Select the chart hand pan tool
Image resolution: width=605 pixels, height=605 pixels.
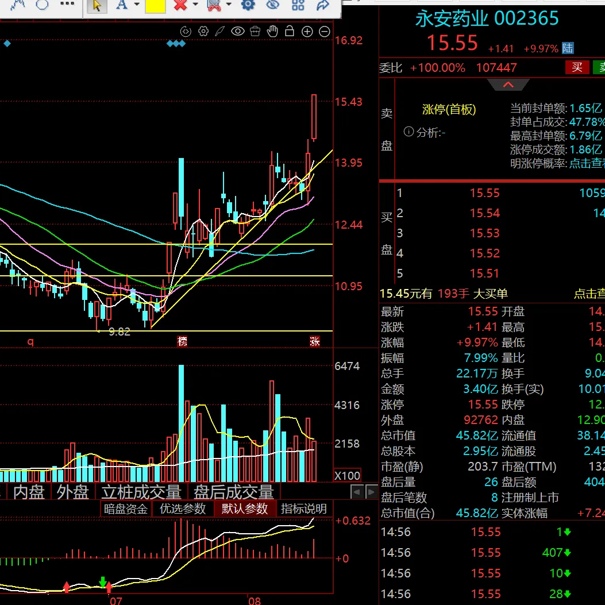pyautogui.click(x=272, y=31)
